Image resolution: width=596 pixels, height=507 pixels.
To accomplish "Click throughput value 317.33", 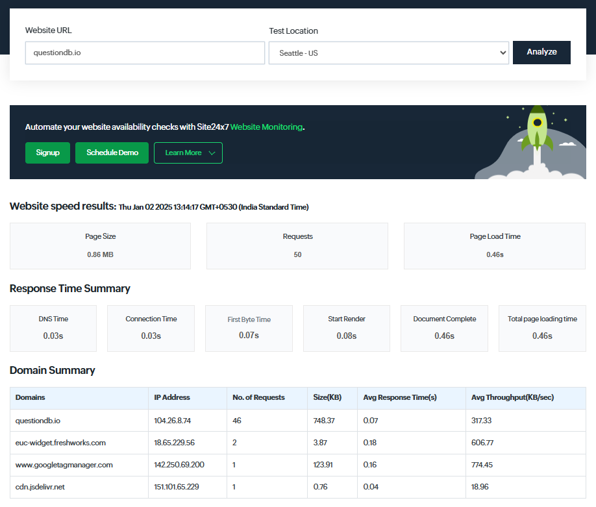I will click(481, 421).
